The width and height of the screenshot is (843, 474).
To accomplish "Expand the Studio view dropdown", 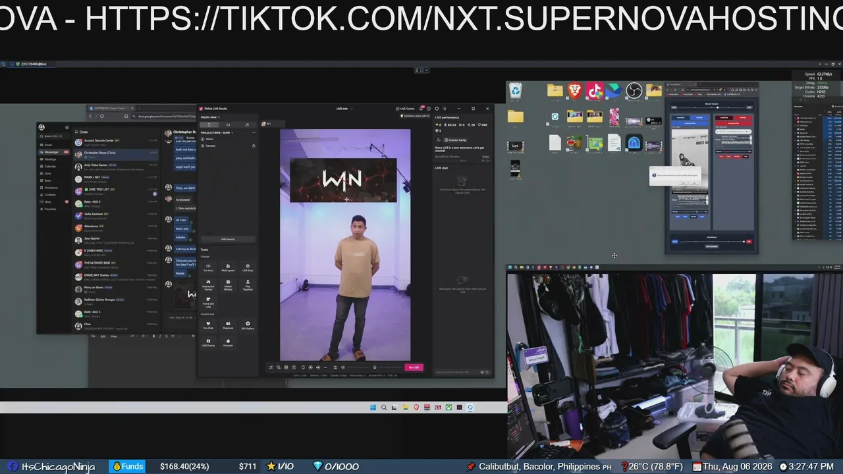I will coord(211,117).
